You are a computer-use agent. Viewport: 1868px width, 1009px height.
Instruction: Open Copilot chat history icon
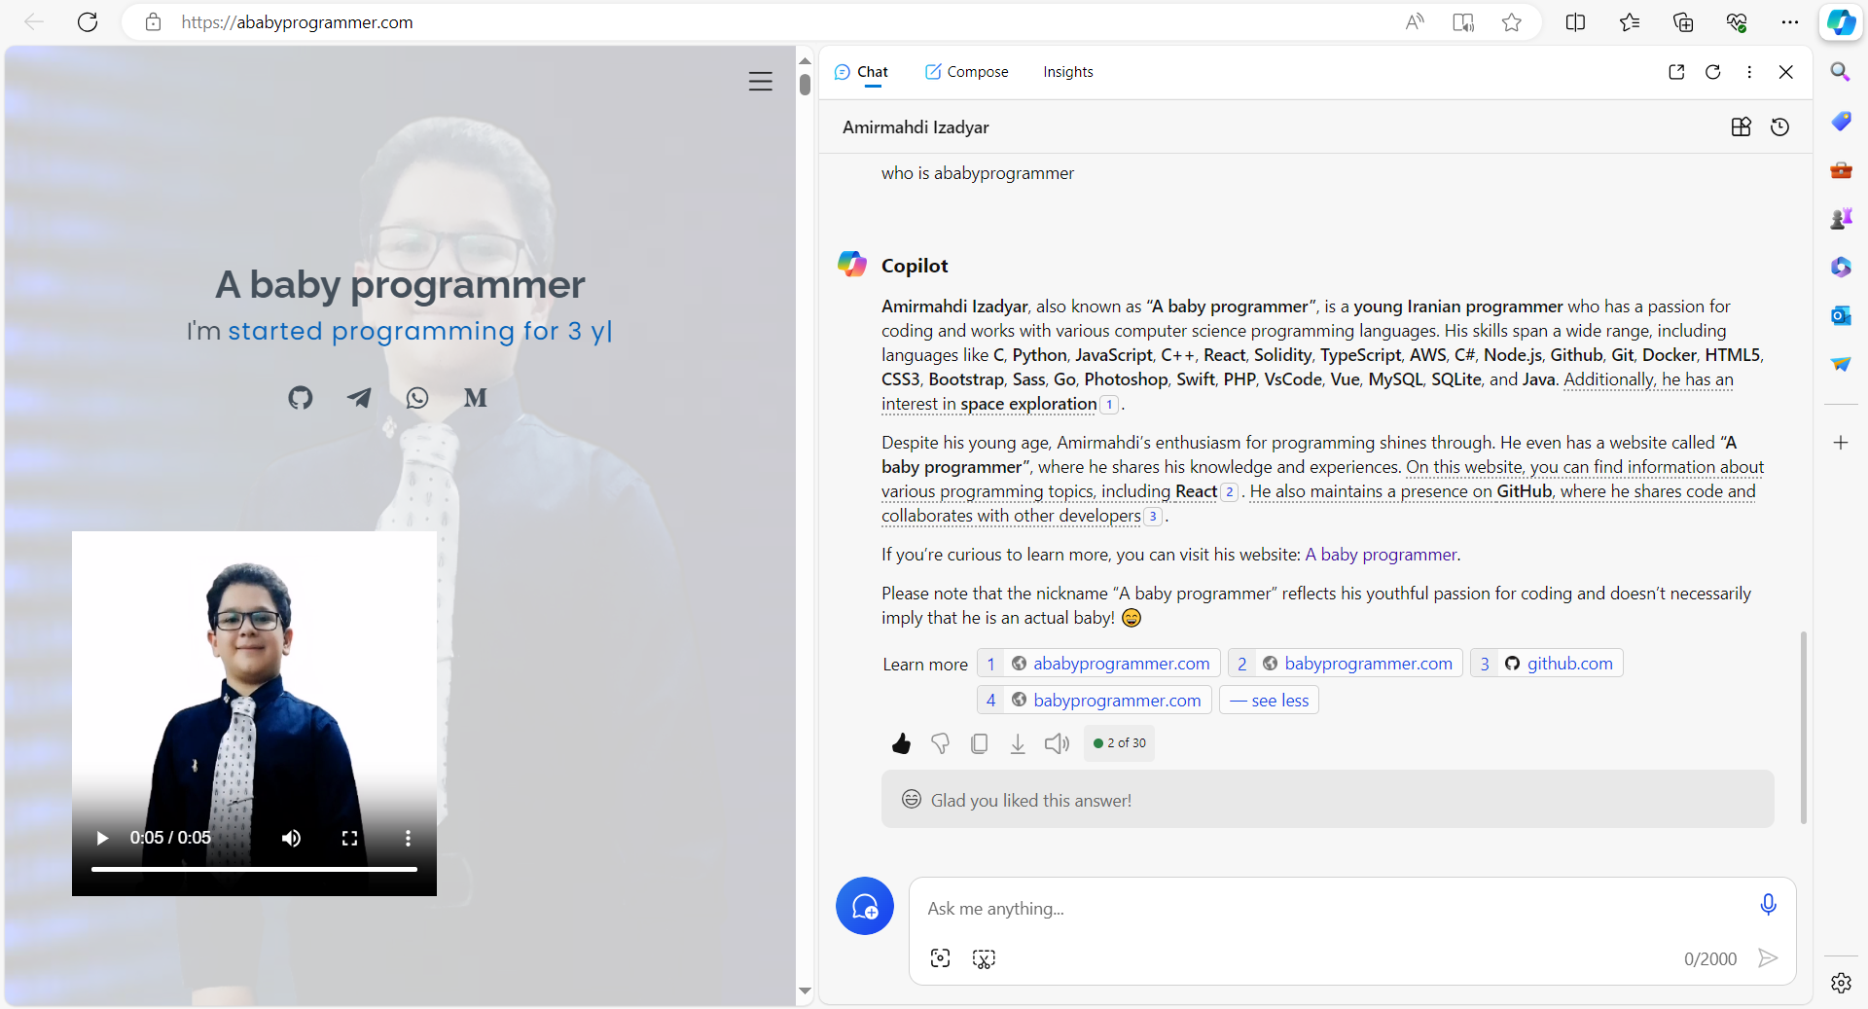(x=1780, y=126)
